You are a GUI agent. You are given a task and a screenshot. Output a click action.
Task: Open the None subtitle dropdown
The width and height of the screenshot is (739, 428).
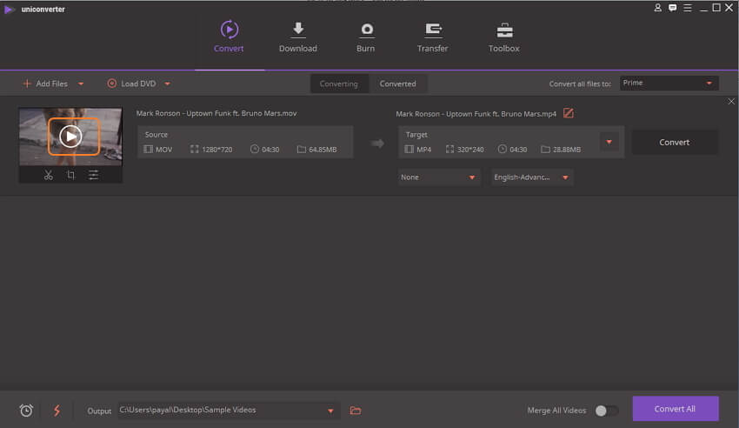[x=439, y=177]
